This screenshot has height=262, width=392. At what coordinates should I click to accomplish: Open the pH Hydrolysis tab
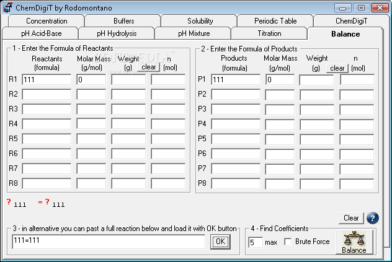coord(117,33)
